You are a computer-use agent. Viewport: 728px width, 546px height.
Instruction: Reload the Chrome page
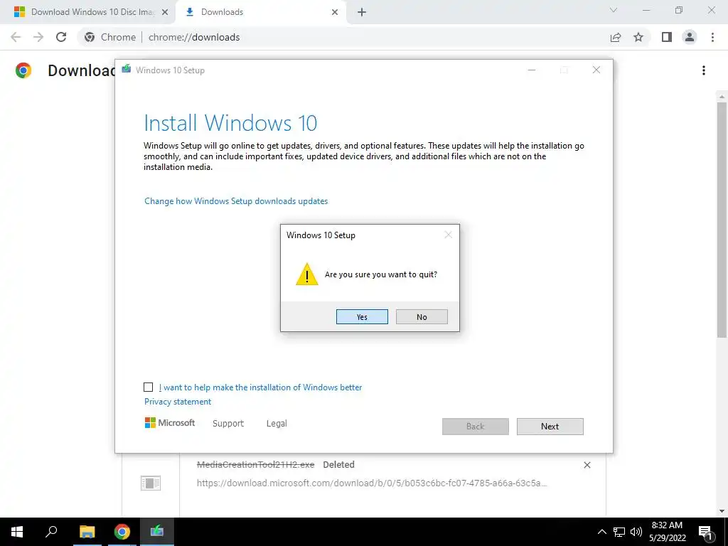click(61, 37)
